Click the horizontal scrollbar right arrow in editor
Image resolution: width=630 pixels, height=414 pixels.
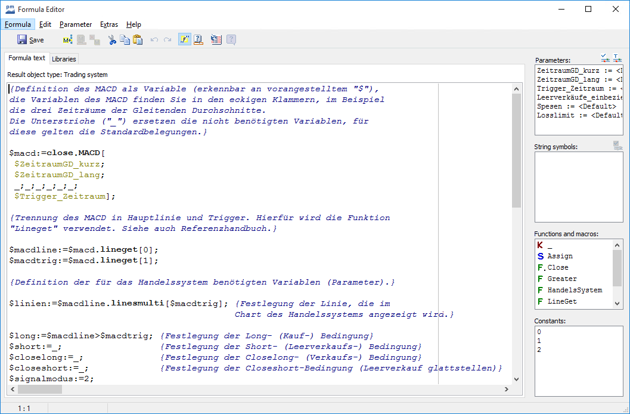point(506,389)
